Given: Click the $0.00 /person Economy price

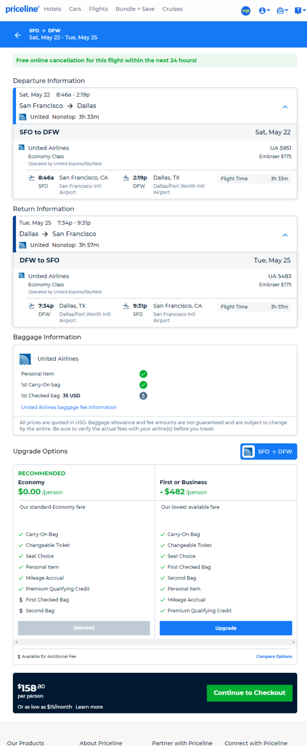Looking at the screenshot, I should pyautogui.click(x=40, y=492).
